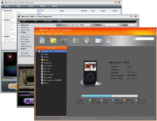Open Ringtones in the iPod list
Viewport: 157px width, 121px height.
click(47, 63)
